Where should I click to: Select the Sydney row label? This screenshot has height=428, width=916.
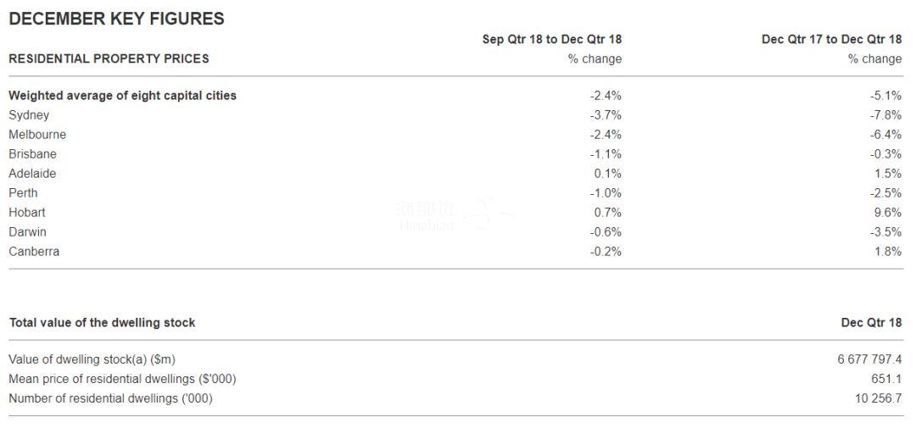[x=29, y=115]
